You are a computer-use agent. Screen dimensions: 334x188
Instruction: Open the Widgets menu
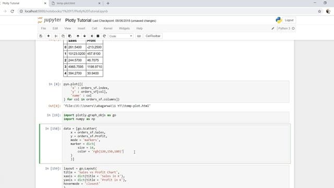point(124,28)
